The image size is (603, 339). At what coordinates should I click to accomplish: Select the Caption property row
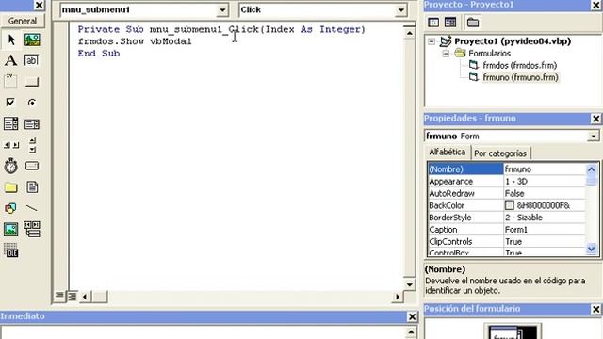point(506,230)
